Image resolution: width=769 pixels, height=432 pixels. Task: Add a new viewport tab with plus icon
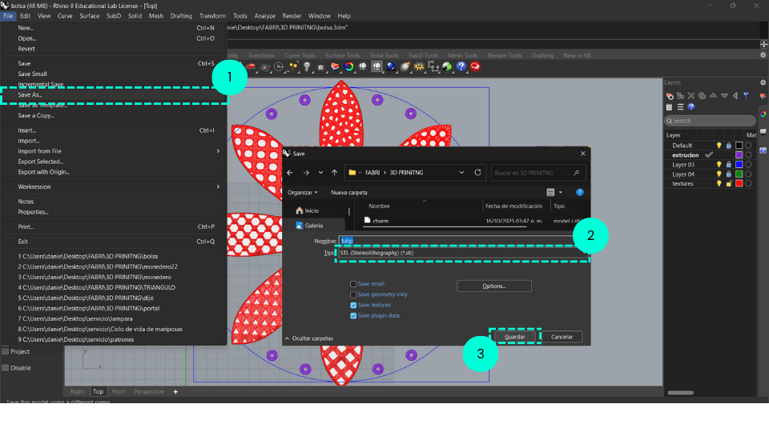click(x=175, y=392)
